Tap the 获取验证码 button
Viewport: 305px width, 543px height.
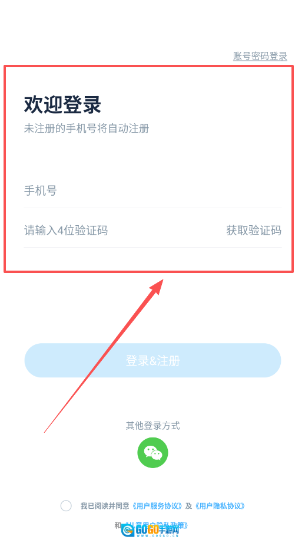(254, 231)
